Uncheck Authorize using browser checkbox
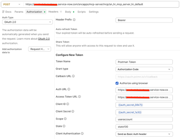The height and width of the screenshot is (139, 180). click(x=117, y=83)
